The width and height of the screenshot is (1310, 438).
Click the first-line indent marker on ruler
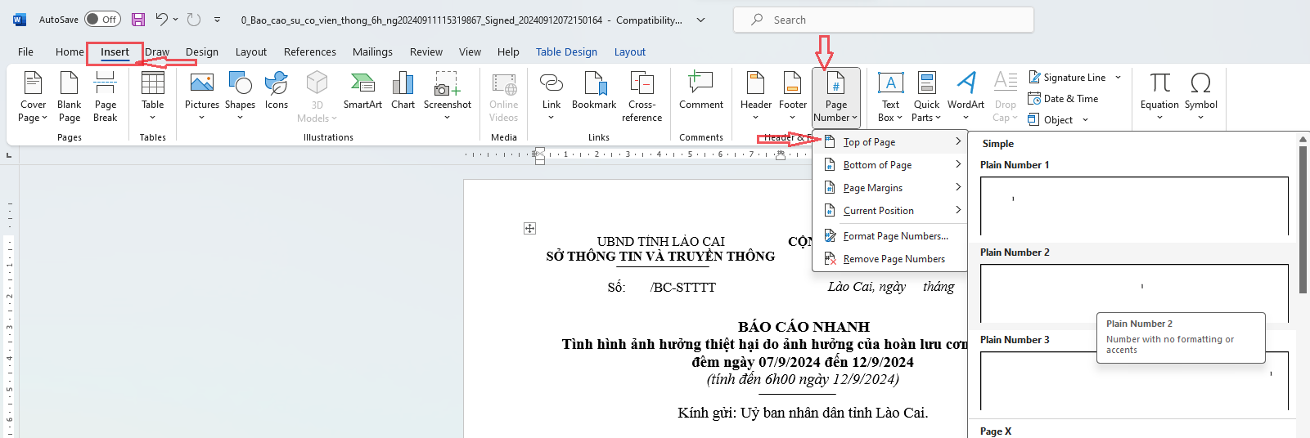tap(539, 150)
